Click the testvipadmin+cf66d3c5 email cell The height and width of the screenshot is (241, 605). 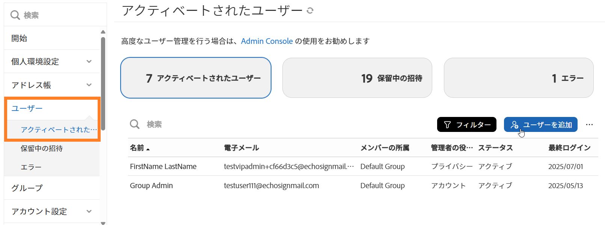[x=289, y=166]
